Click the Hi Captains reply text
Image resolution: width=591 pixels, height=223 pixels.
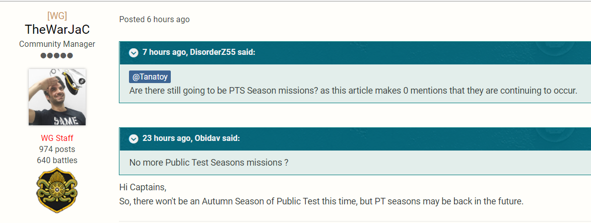coord(143,187)
